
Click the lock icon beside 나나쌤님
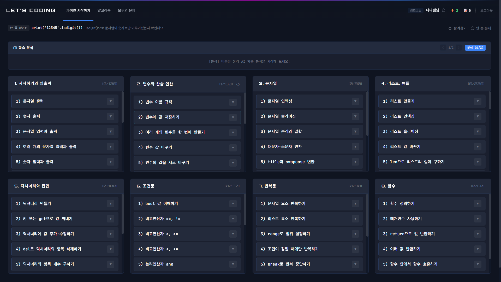click(444, 10)
